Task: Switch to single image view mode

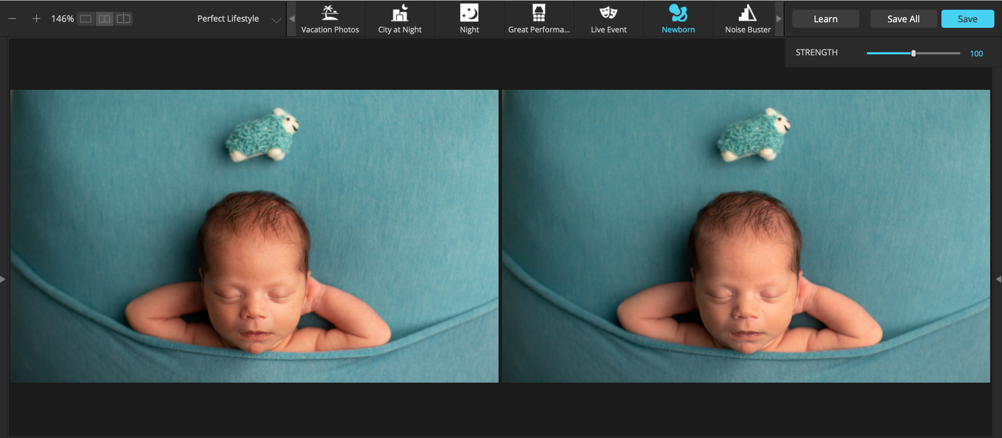Action: click(x=86, y=19)
